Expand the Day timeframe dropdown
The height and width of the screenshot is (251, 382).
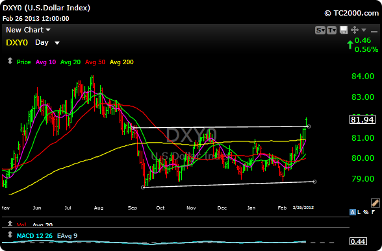(47, 43)
